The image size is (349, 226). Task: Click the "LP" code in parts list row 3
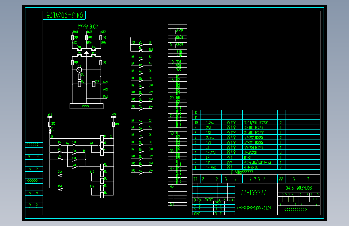click(x=208, y=157)
